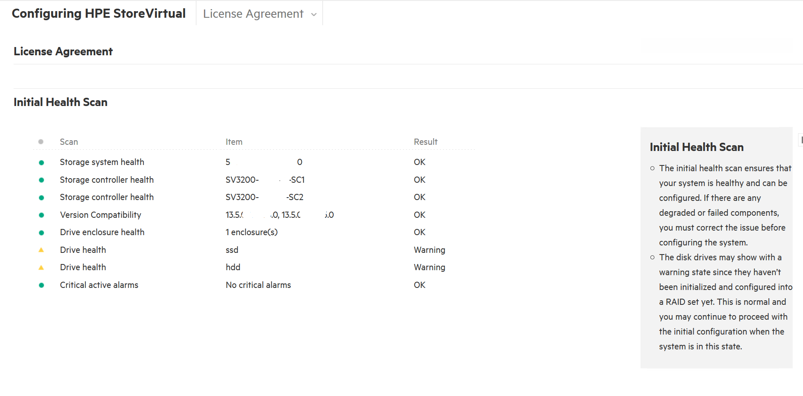Viewport: 803px width, 396px height.
Task: Click green status icon for SV3200 SC2 controller
Action: [41, 198]
